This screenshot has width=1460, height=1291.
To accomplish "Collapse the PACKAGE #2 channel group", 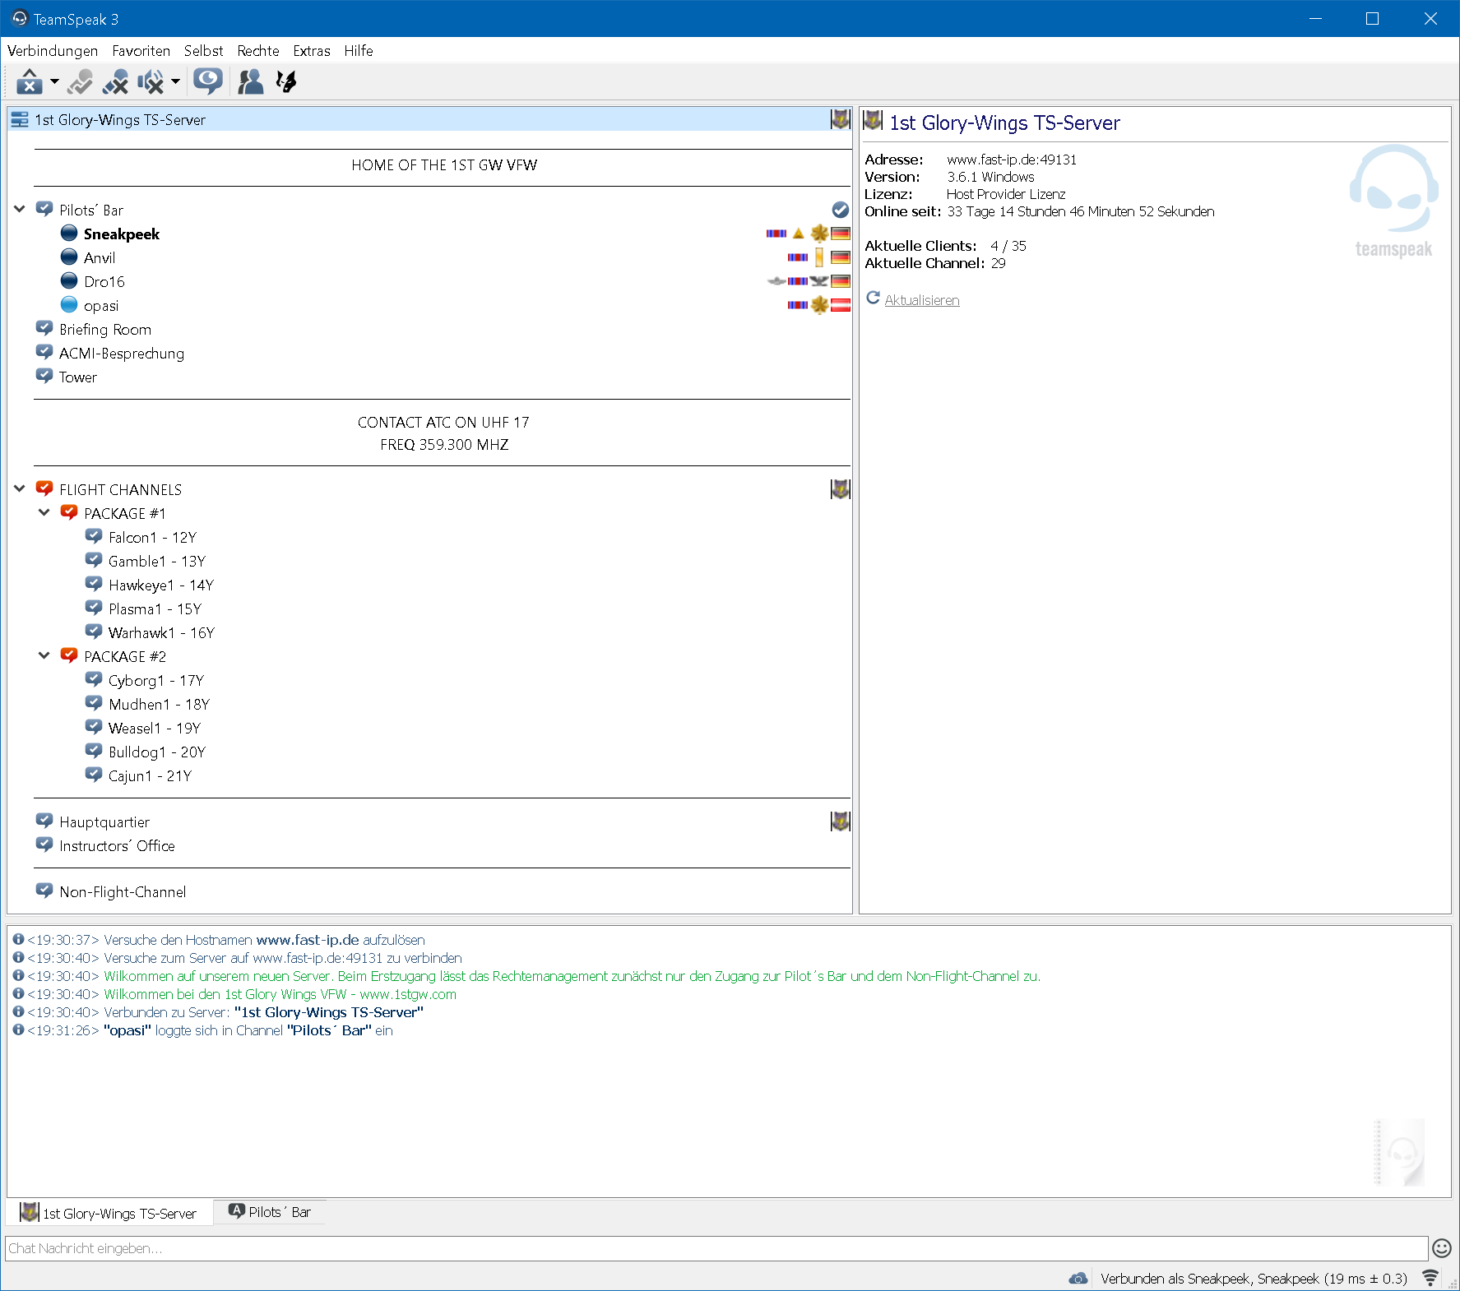I will coord(44,656).
